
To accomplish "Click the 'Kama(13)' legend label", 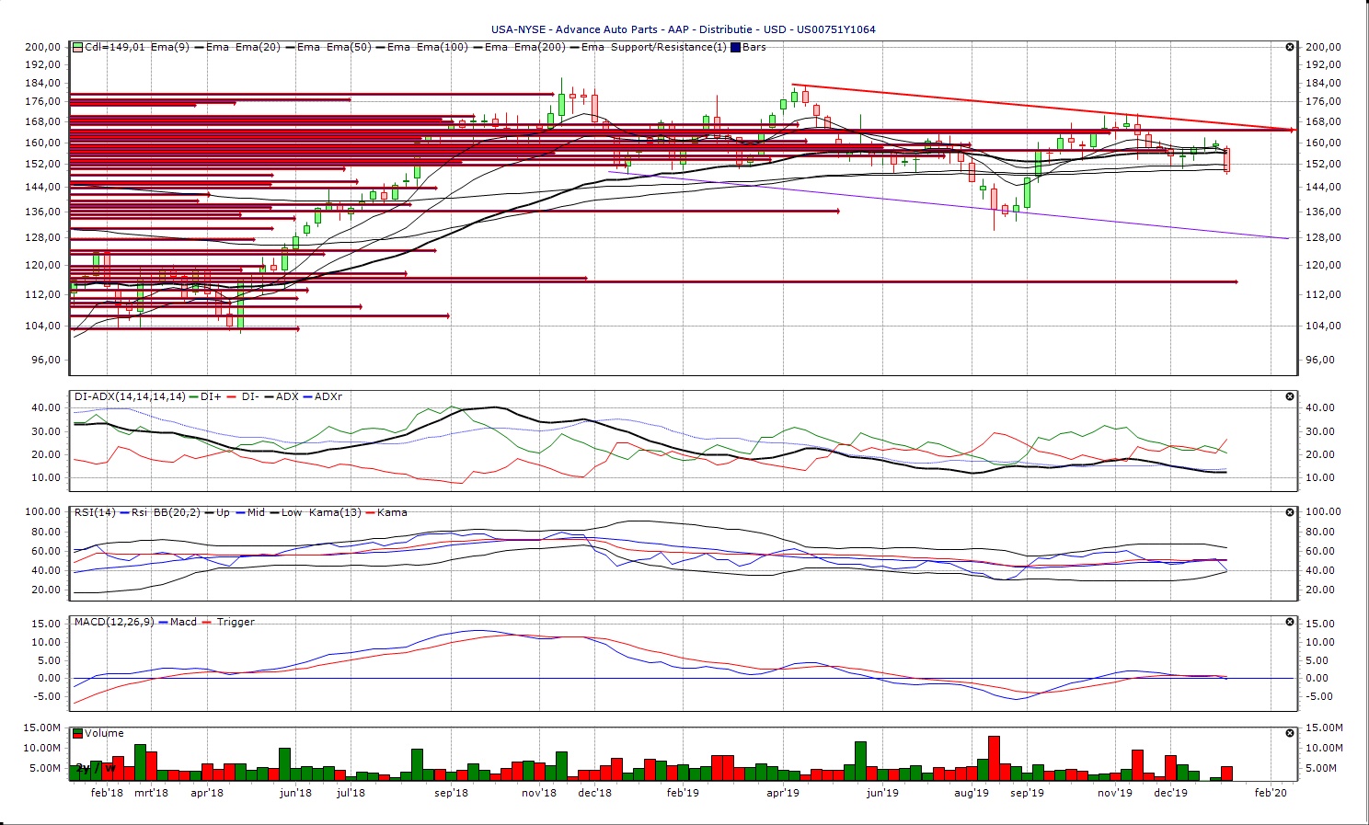I will coord(333,512).
